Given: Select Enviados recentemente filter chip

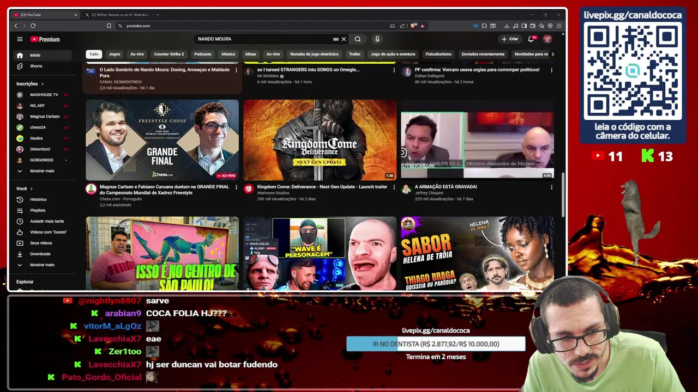Looking at the screenshot, I should (483, 54).
